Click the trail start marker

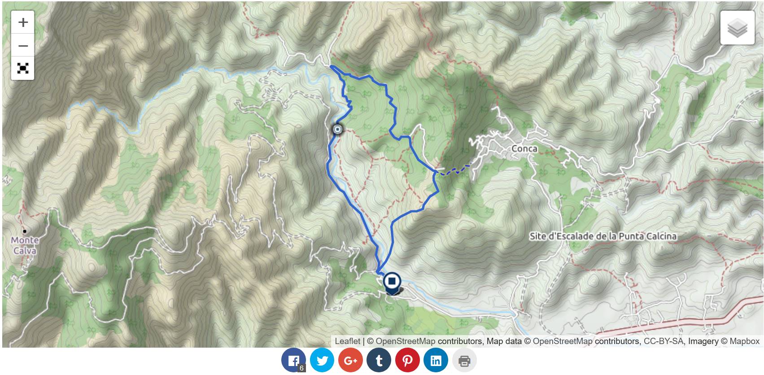click(337, 130)
